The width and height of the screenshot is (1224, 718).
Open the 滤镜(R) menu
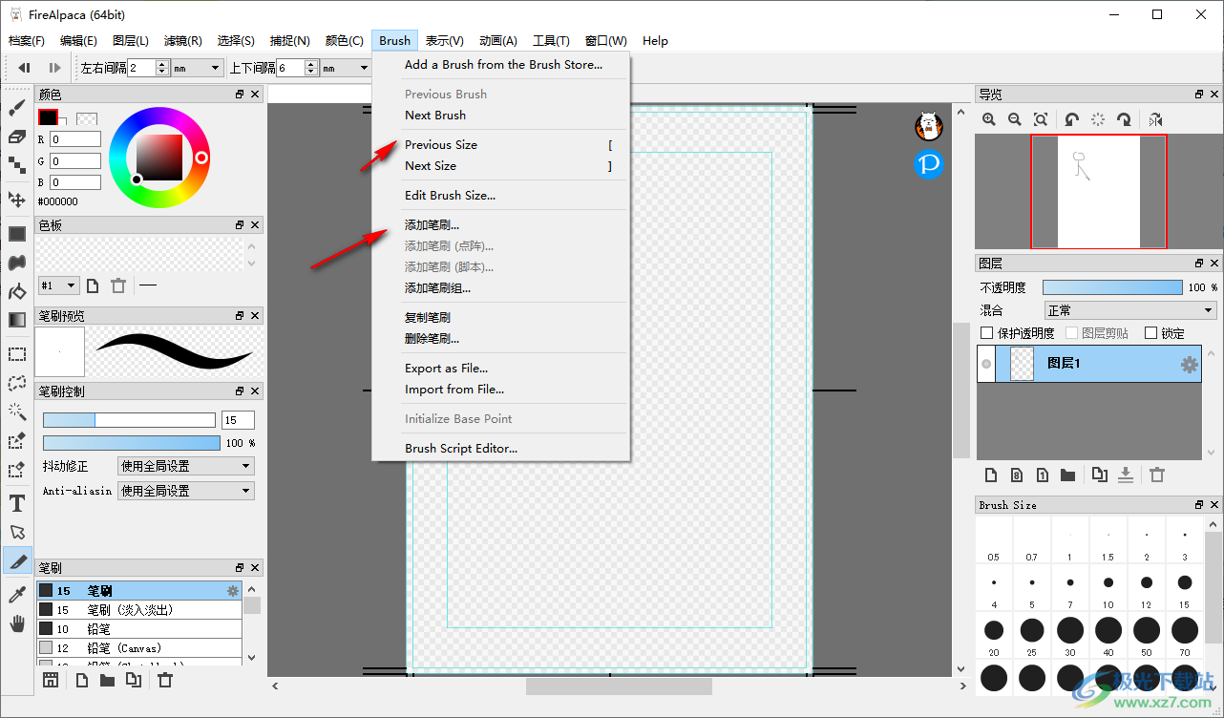point(182,41)
